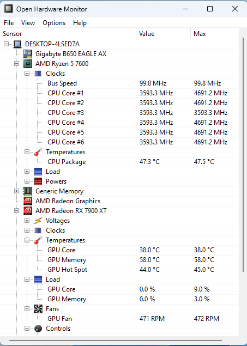The width and height of the screenshot is (247, 346).
Task: Click the lightning bolt Voltages icon
Action: point(38,221)
